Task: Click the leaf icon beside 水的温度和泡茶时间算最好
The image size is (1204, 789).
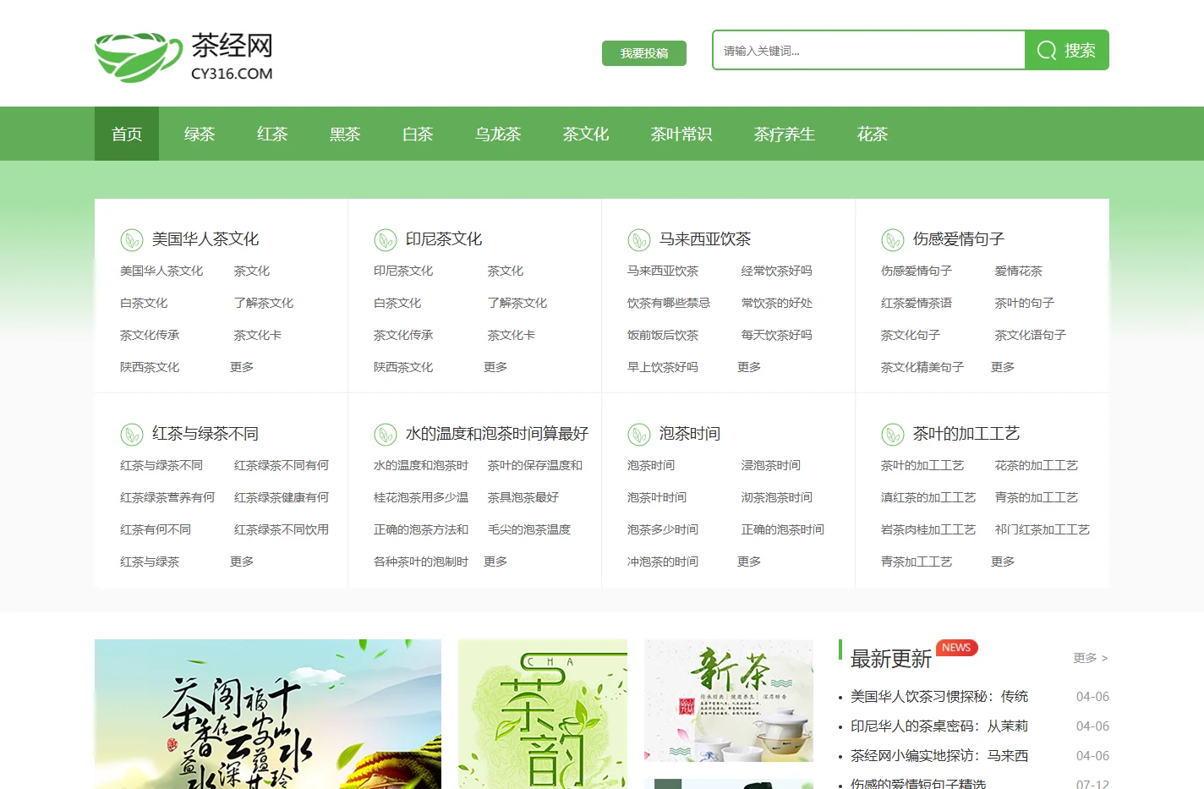Action: (386, 435)
